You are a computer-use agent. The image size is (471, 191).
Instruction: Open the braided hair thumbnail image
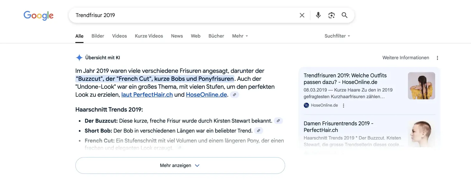[422, 86]
